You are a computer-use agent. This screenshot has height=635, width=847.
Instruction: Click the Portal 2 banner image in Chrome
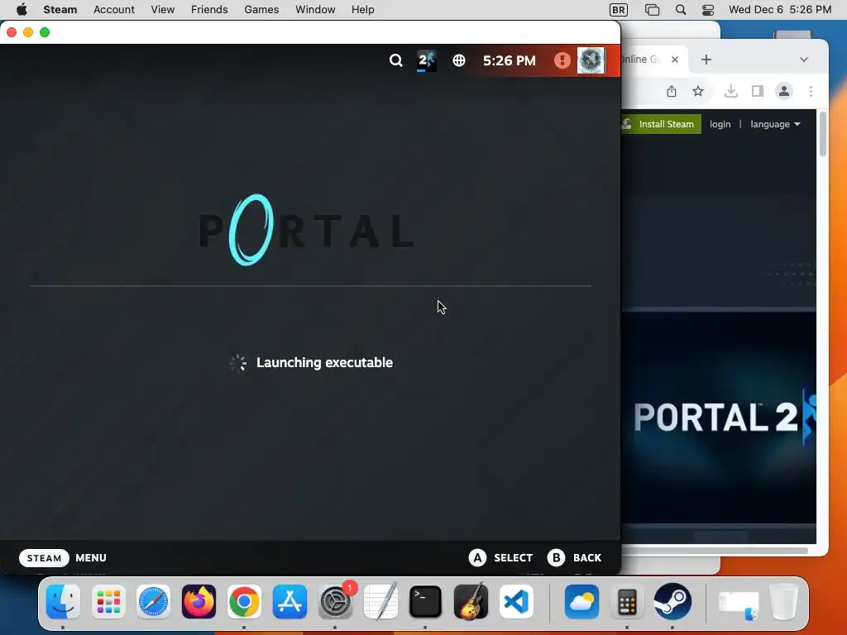(x=719, y=417)
